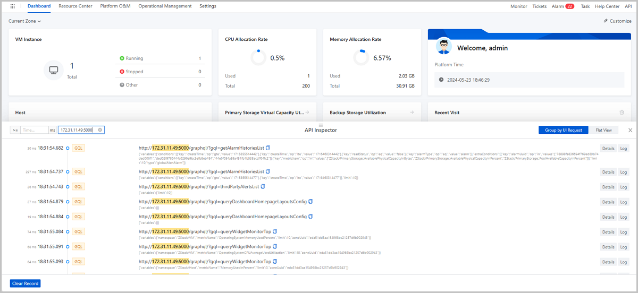Click the API Inspector drag handle

tap(321, 125)
